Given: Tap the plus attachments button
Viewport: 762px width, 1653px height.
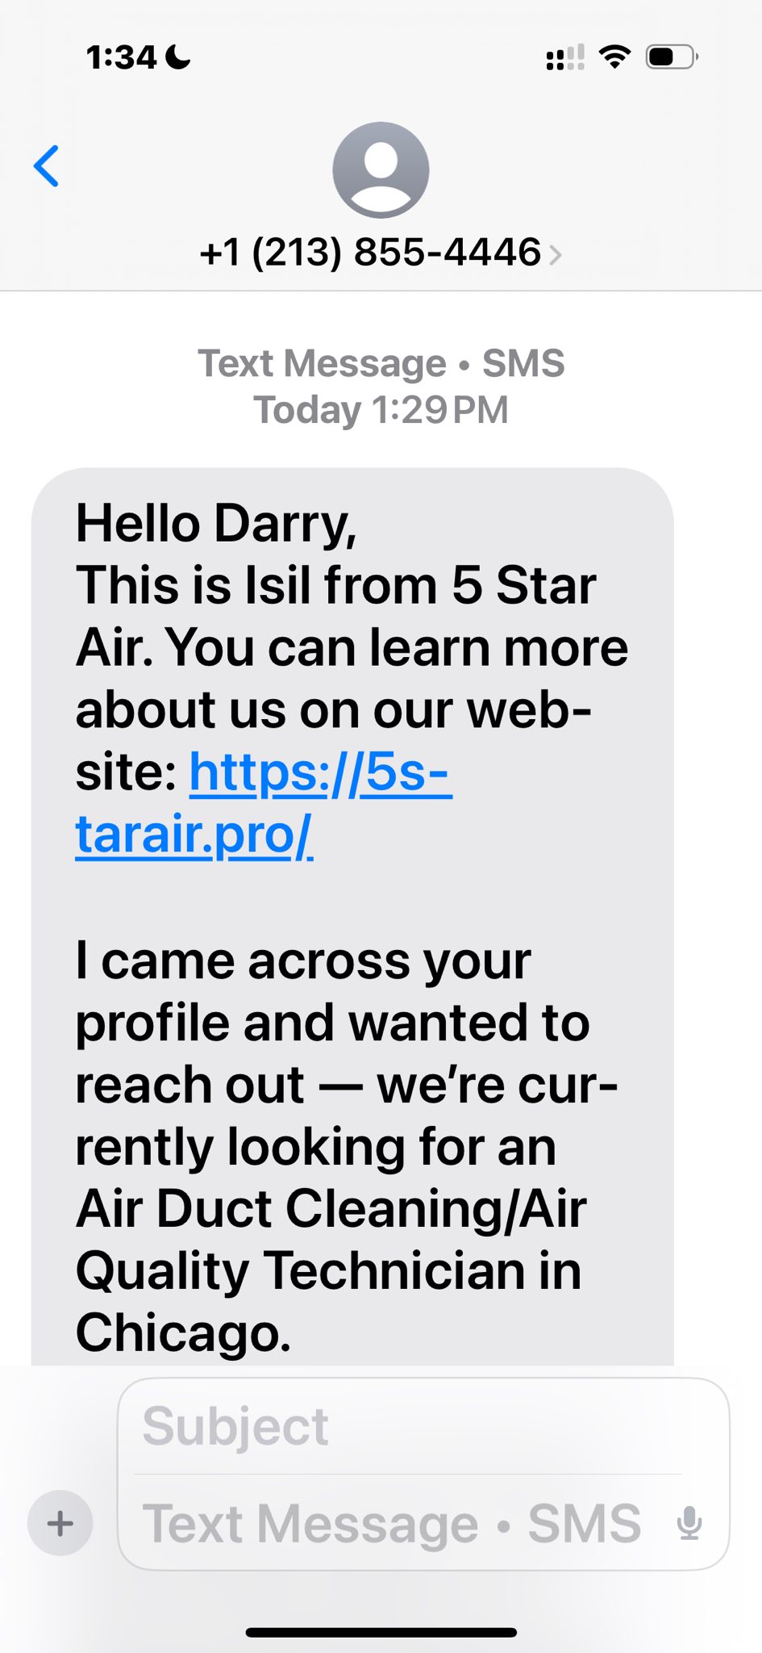Looking at the screenshot, I should coord(60,1523).
